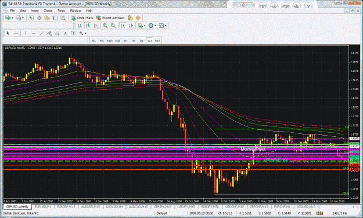The width and height of the screenshot is (363, 218).
Task: Zoom out on the chart
Action: pyautogui.click(x=113, y=26)
